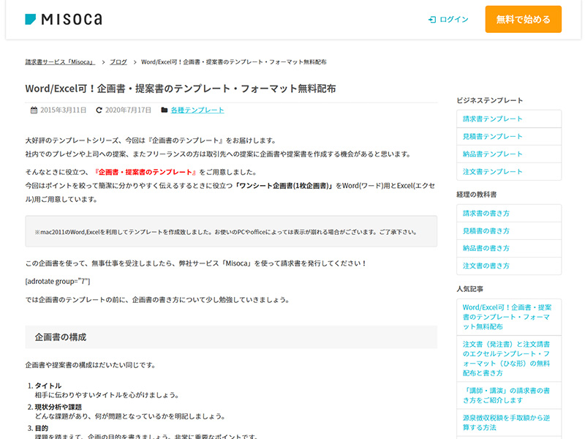Click the login arrow icon

(x=432, y=20)
